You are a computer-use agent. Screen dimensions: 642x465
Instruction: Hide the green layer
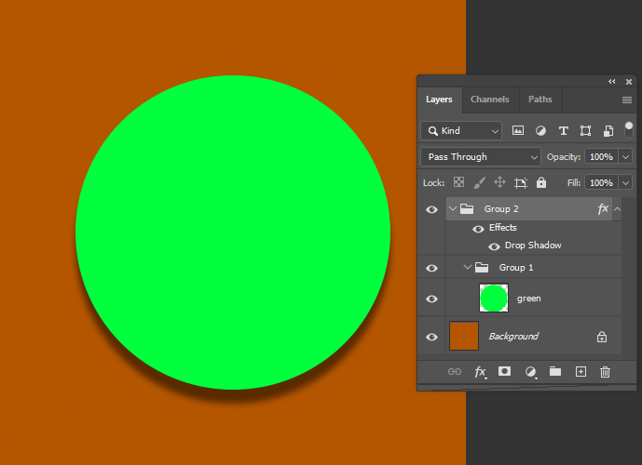pos(431,299)
